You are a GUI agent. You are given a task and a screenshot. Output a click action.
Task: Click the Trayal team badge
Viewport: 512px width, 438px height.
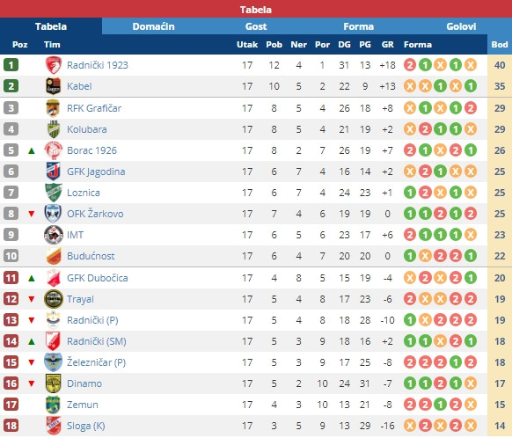pyautogui.click(x=54, y=299)
